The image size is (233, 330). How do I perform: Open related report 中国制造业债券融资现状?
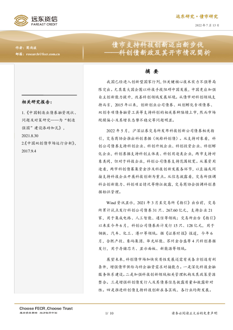pyautogui.click(x=49, y=120)
